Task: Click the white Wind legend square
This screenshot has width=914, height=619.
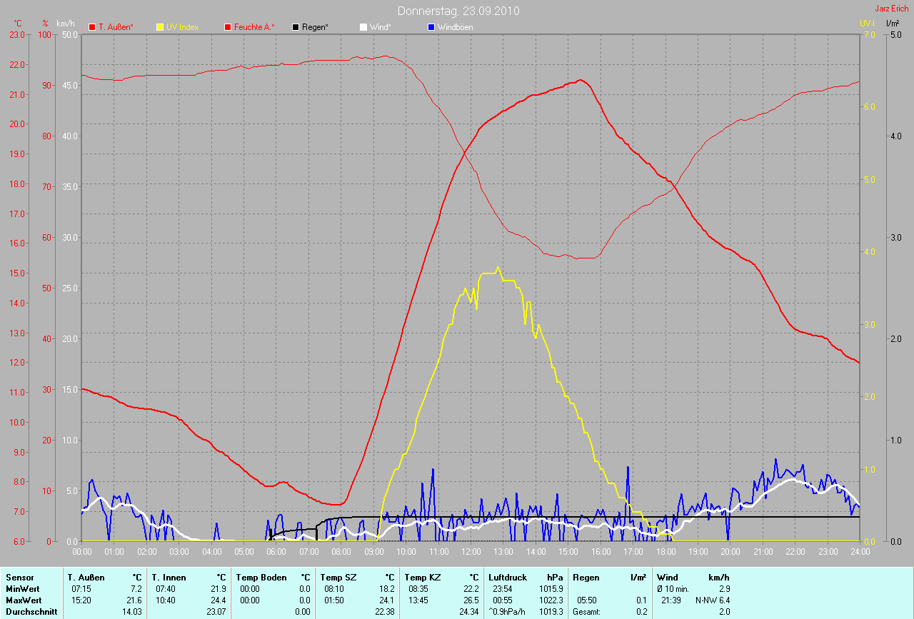Action: point(363,27)
